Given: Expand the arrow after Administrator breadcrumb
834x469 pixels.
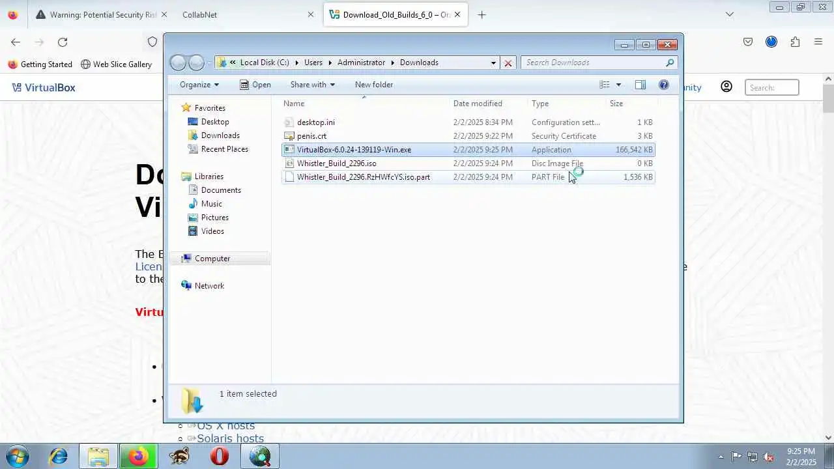Looking at the screenshot, I should tap(392, 63).
